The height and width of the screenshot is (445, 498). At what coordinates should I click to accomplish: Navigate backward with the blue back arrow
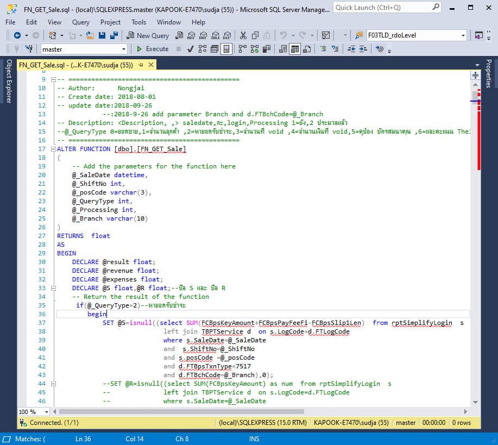(x=17, y=36)
